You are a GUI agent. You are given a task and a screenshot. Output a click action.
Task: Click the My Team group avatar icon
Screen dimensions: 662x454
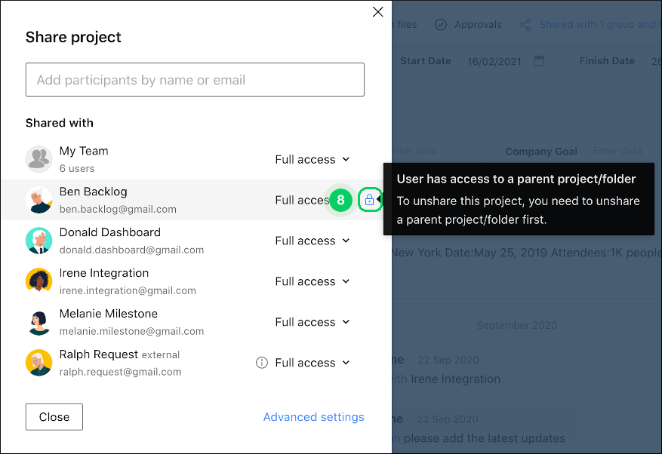tap(39, 159)
